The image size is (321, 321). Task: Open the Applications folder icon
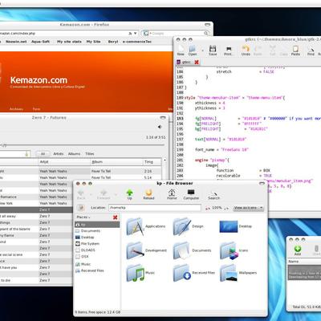[135, 226]
